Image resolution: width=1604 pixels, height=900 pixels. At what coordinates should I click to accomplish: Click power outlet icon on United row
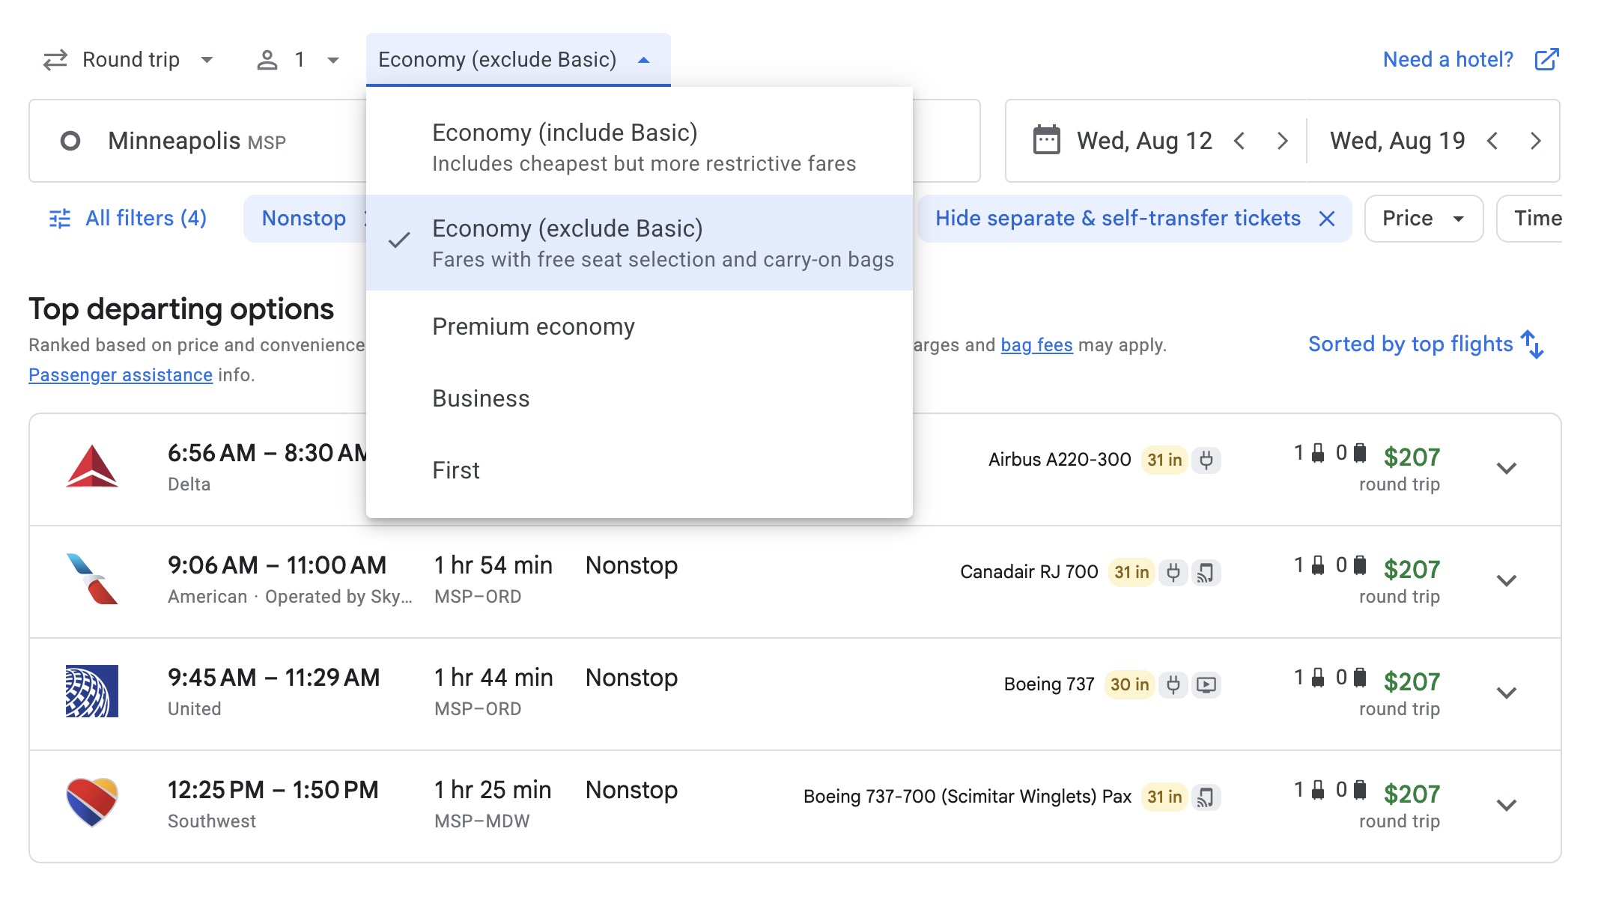(1173, 685)
